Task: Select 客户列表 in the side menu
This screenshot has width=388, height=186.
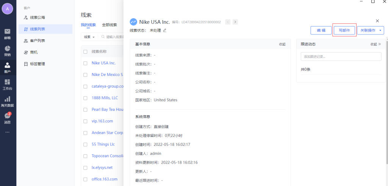Action: (38, 41)
